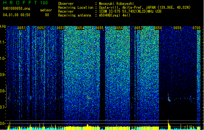Click the A504HB(yagi 4el) antenna text

click(x=114, y=15)
